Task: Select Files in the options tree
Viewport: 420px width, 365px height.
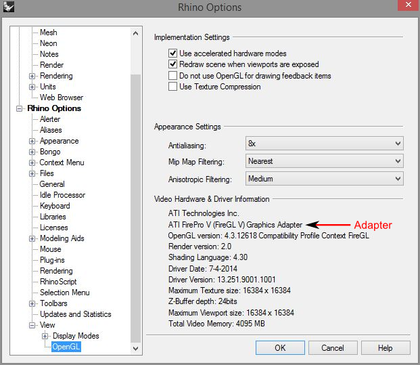Action: (47, 173)
